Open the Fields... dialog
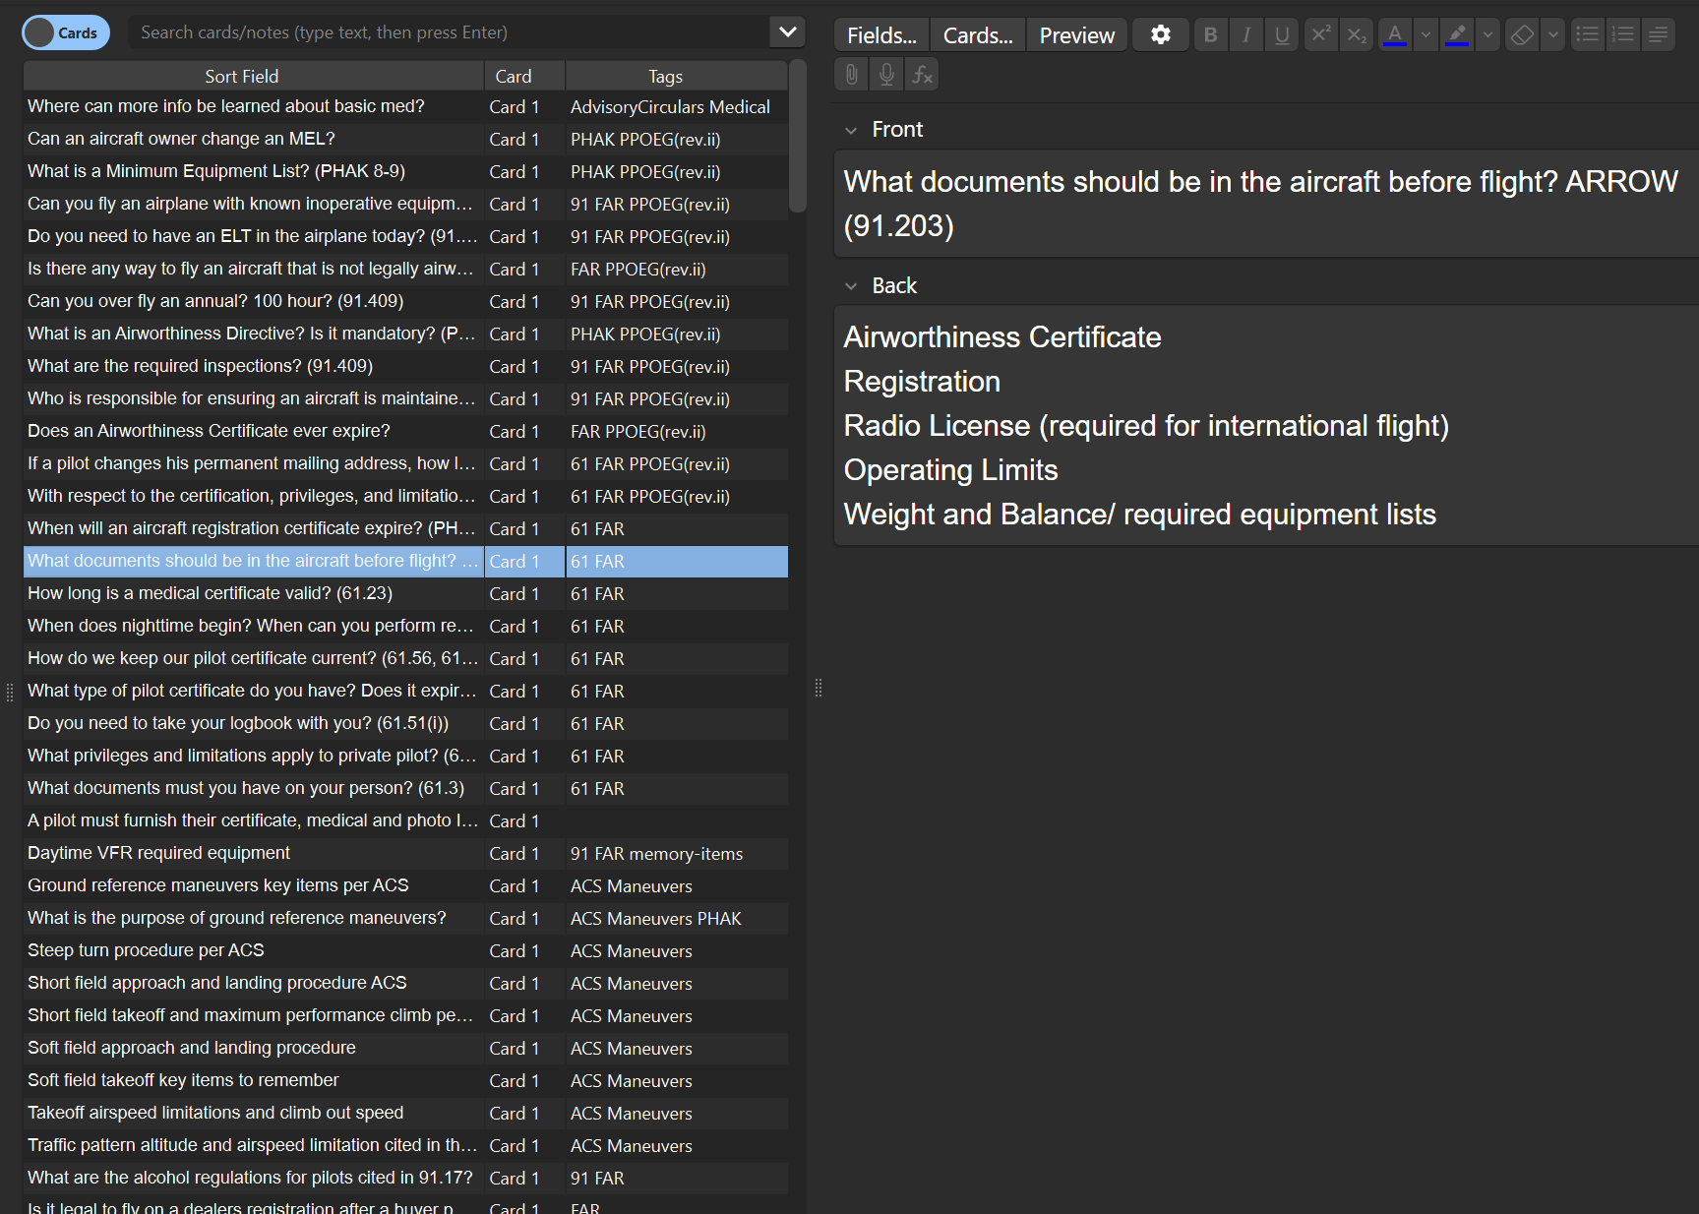The width and height of the screenshot is (1699, 1214). (880, 34)
